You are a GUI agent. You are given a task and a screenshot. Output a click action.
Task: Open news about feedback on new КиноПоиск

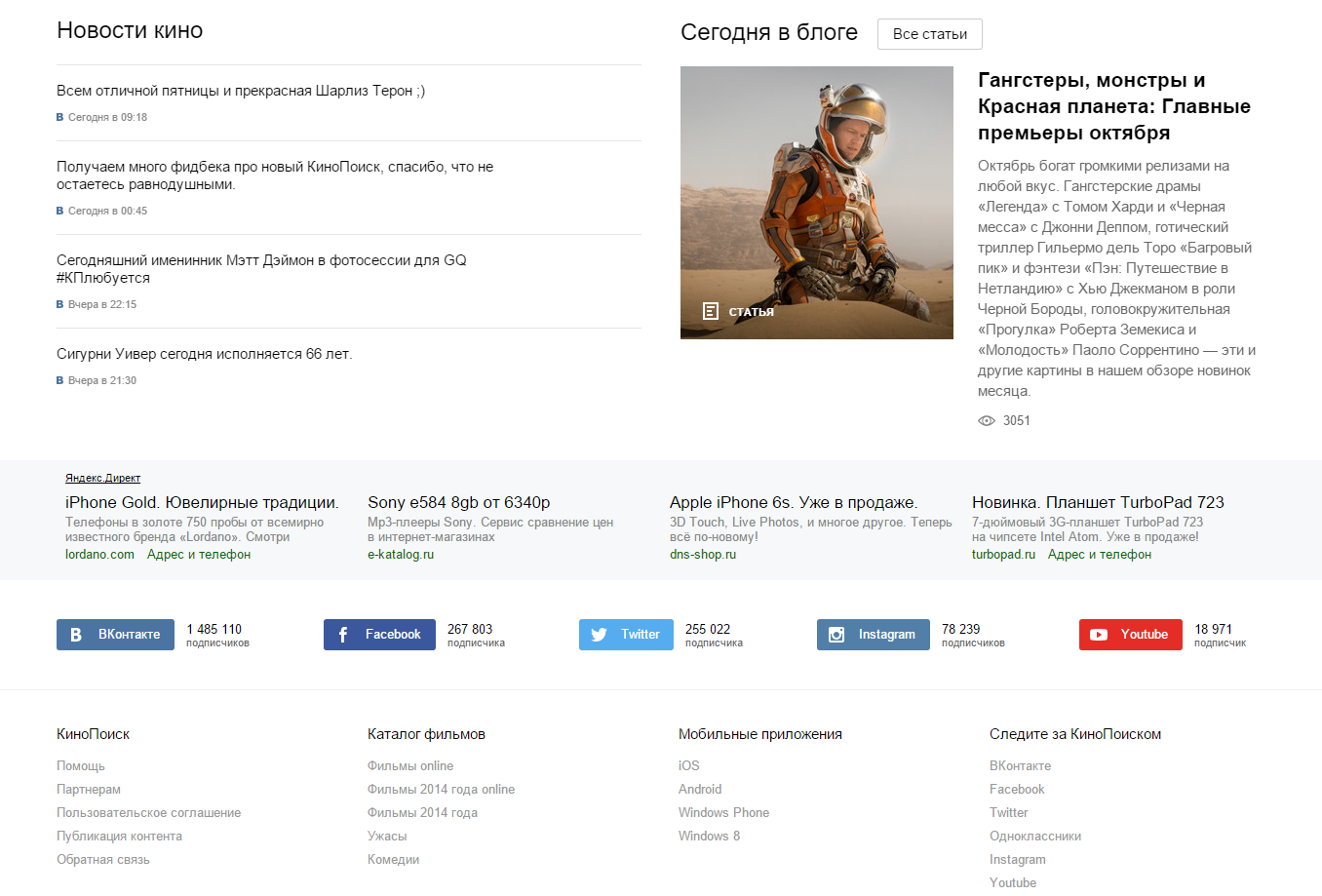click(275, 175)
